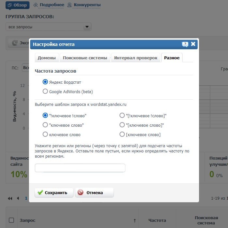228x228 pixels.
Task: Choose the "[!ключевое !слово]" template
Action: pos(122,115)
